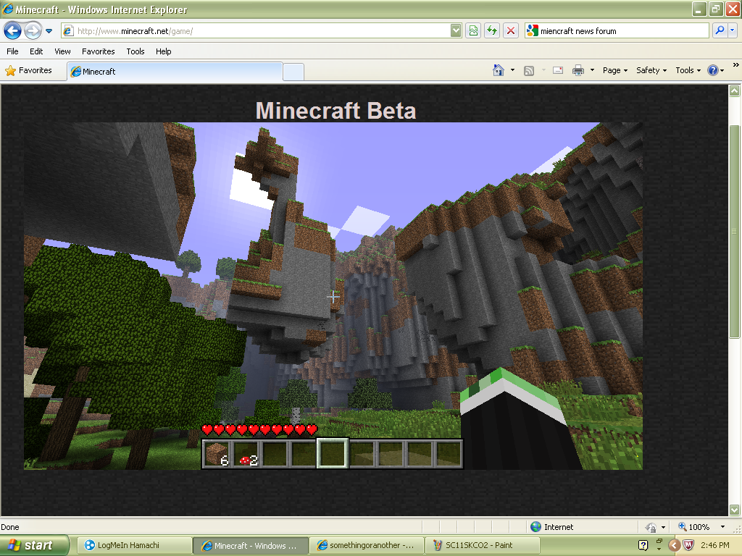This screenshot has width=742, height=556.
Task: Select the hotbar slot with red mushrooms
Action: tap(246, 453)
